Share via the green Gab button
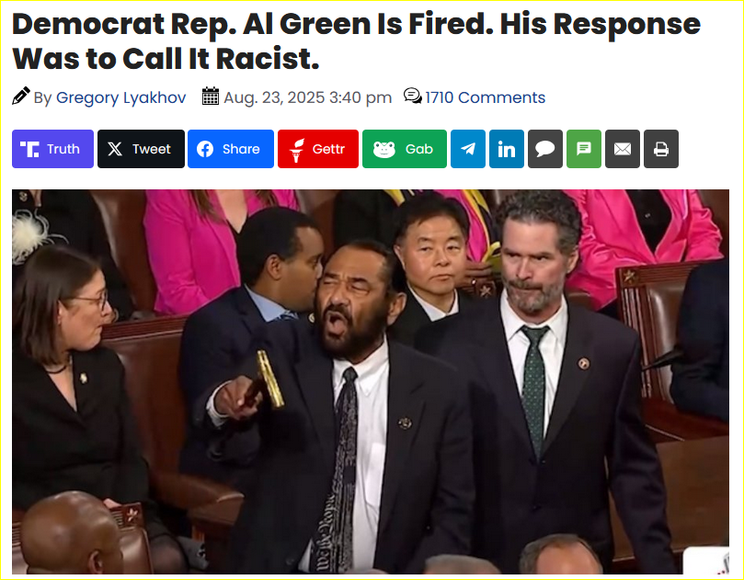 [x=405, y=149]
